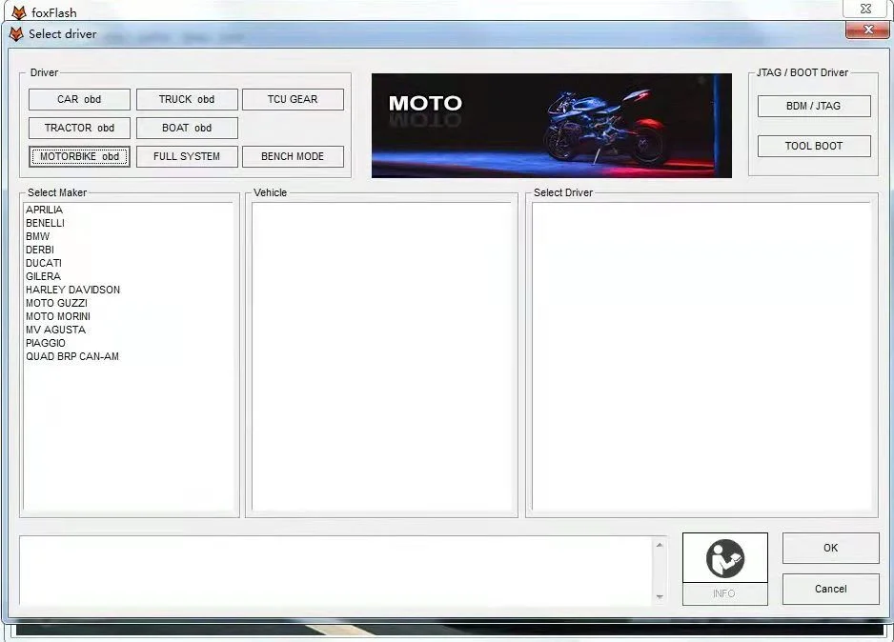Open the BDM / JTAG driver

(x=814, y=106)
